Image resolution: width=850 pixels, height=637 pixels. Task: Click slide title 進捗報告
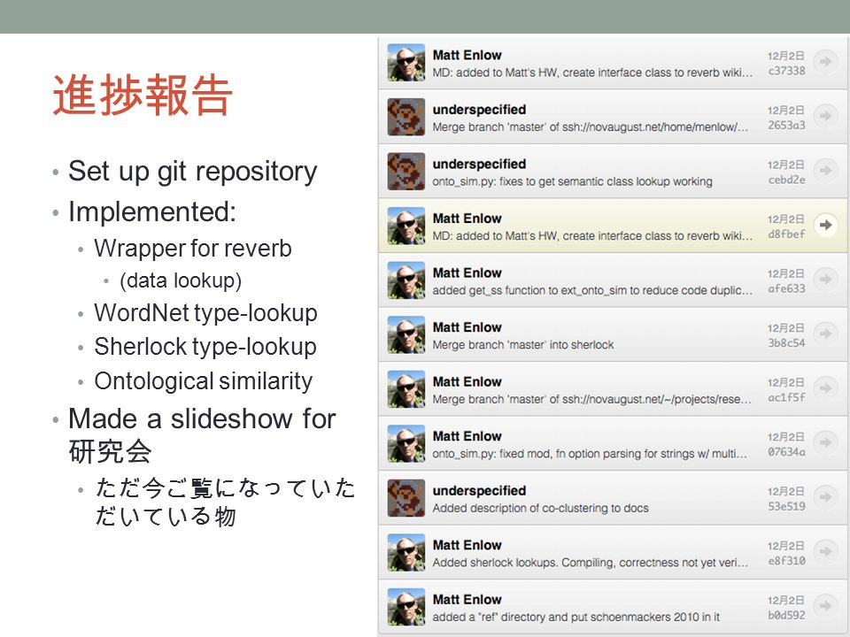[x=143, y=96]
